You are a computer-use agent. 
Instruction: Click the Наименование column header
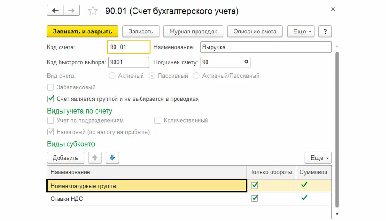point(147,172)
